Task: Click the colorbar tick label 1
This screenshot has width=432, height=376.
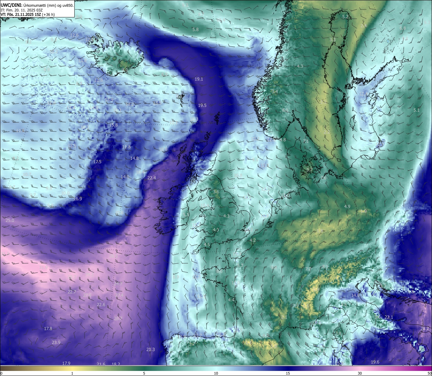Action: pos(72,373)
